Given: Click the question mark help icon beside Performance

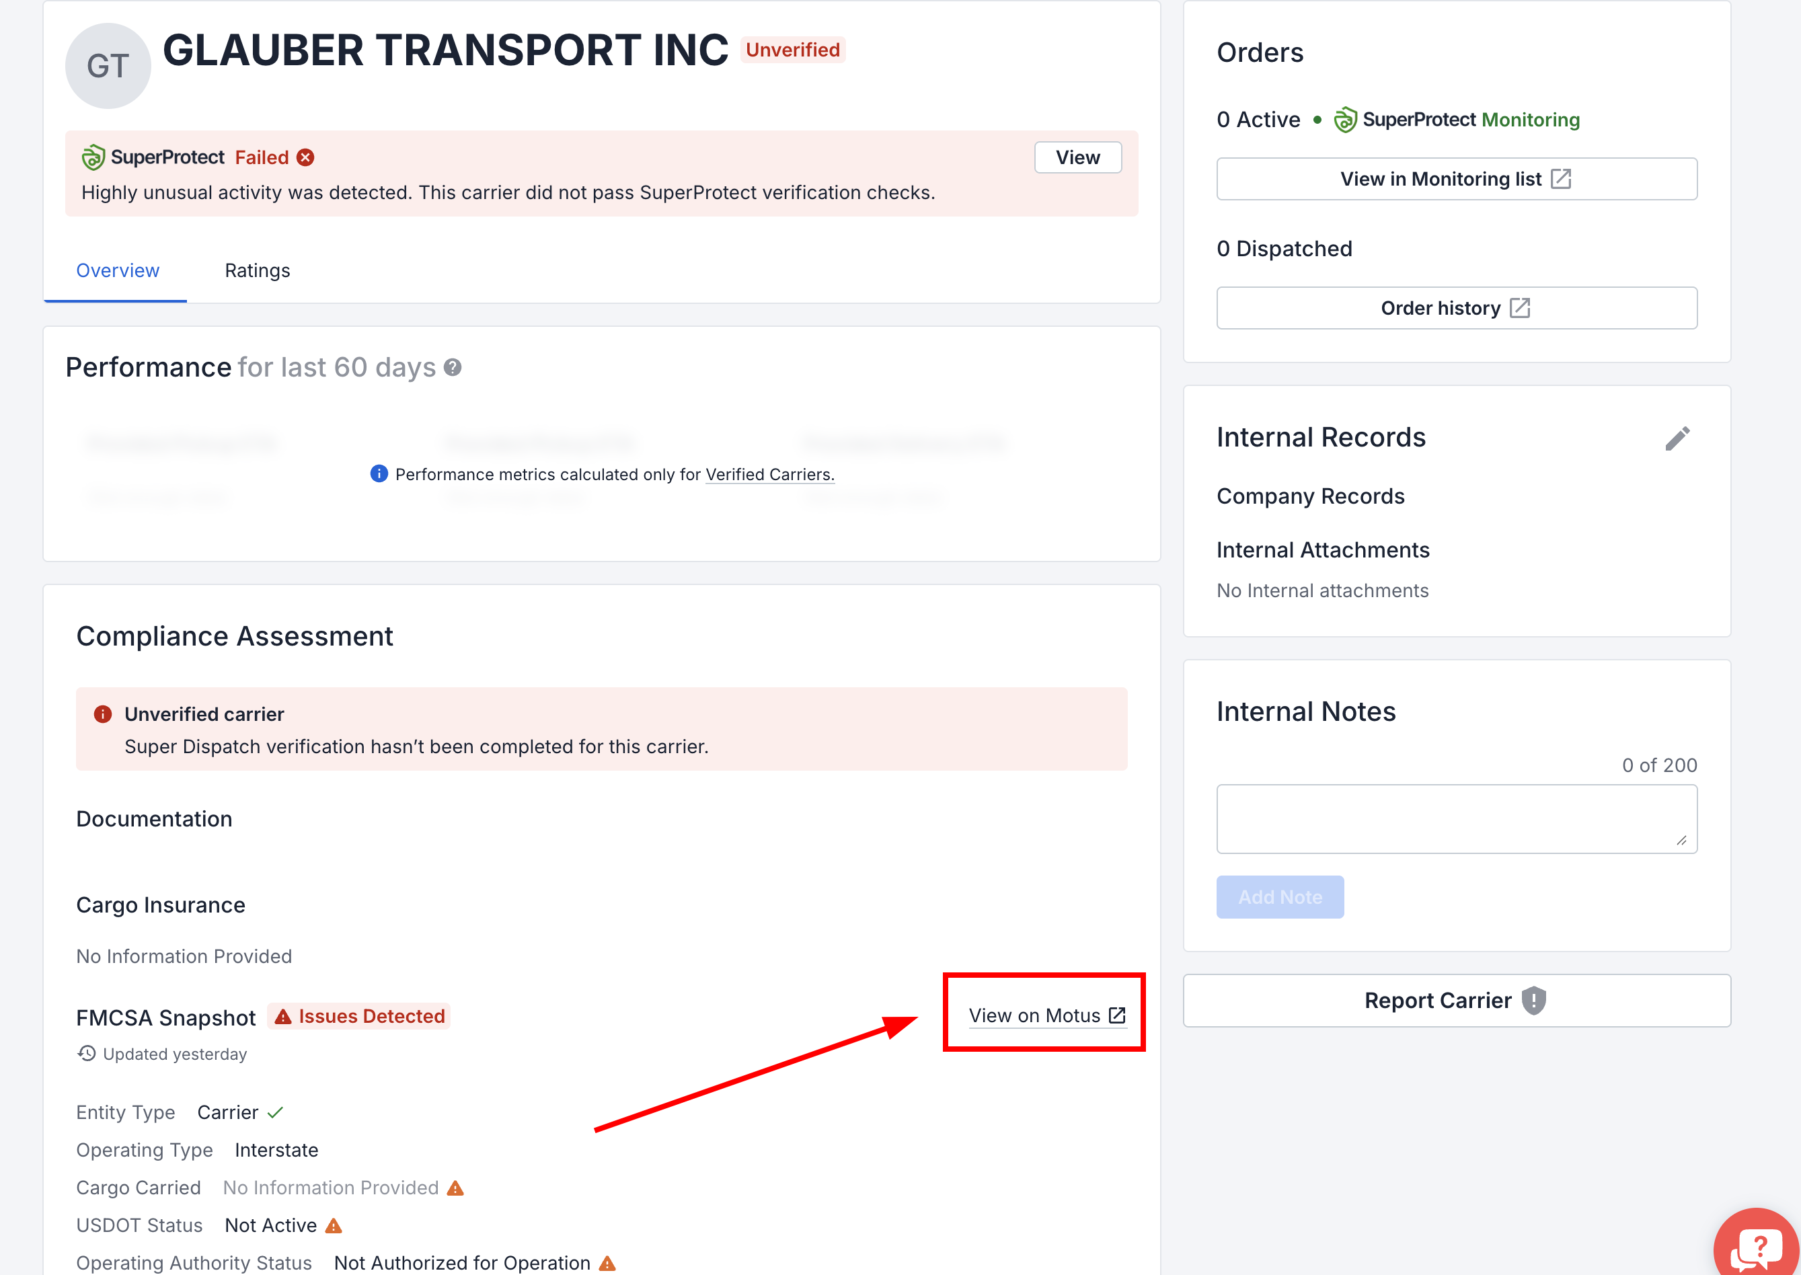Looking at the screenshot, I should tap(452, 367).
